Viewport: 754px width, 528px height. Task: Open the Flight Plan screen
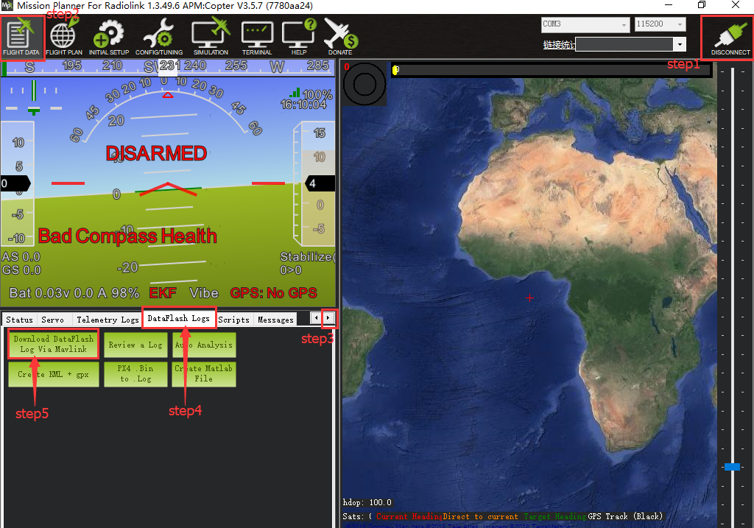point(63,37)
